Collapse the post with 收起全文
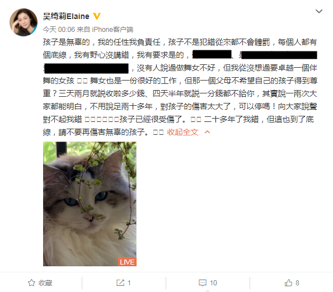Image resolution: width=333 pixels, height=292 pixels. 182,132
